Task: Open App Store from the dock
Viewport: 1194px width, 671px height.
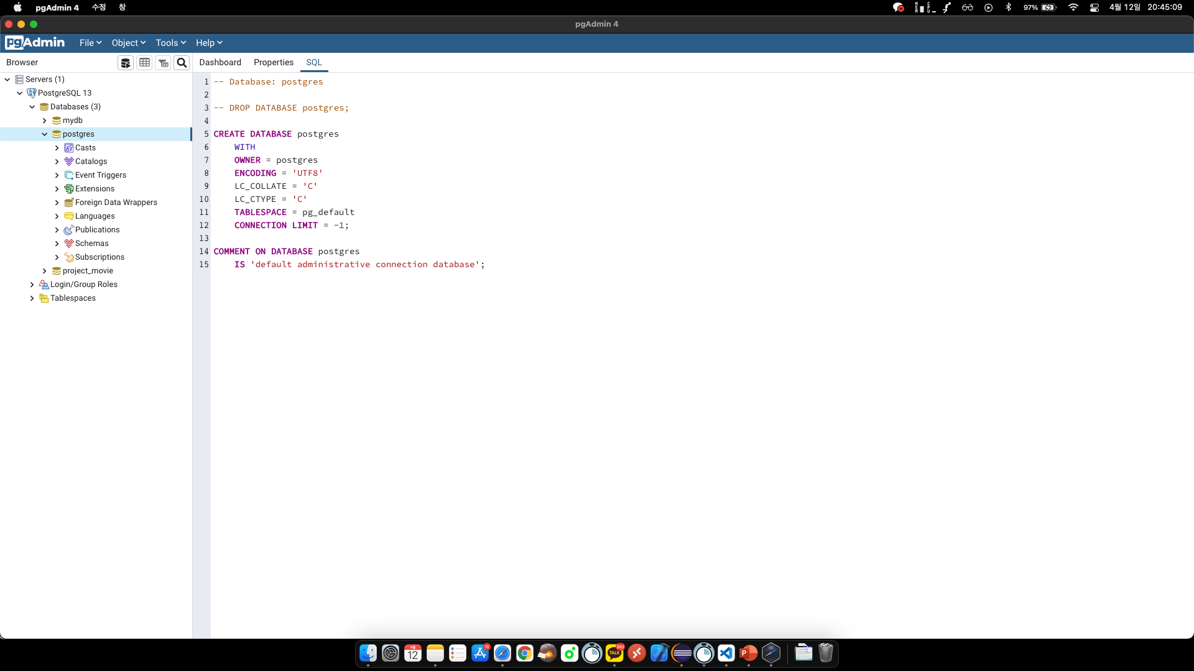Action: [480, 653]
